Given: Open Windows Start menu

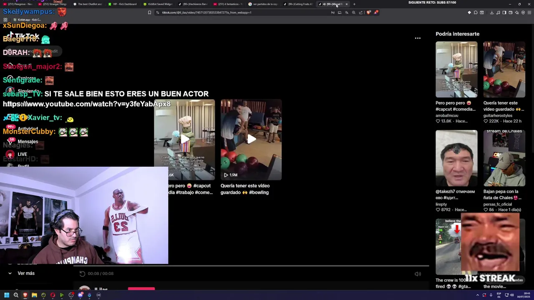Looking at the screenshot, I should click(x=7, y=295).
